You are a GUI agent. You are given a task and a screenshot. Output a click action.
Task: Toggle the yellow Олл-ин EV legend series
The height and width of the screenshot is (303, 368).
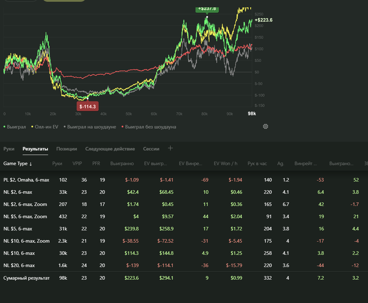coord(45,127)
